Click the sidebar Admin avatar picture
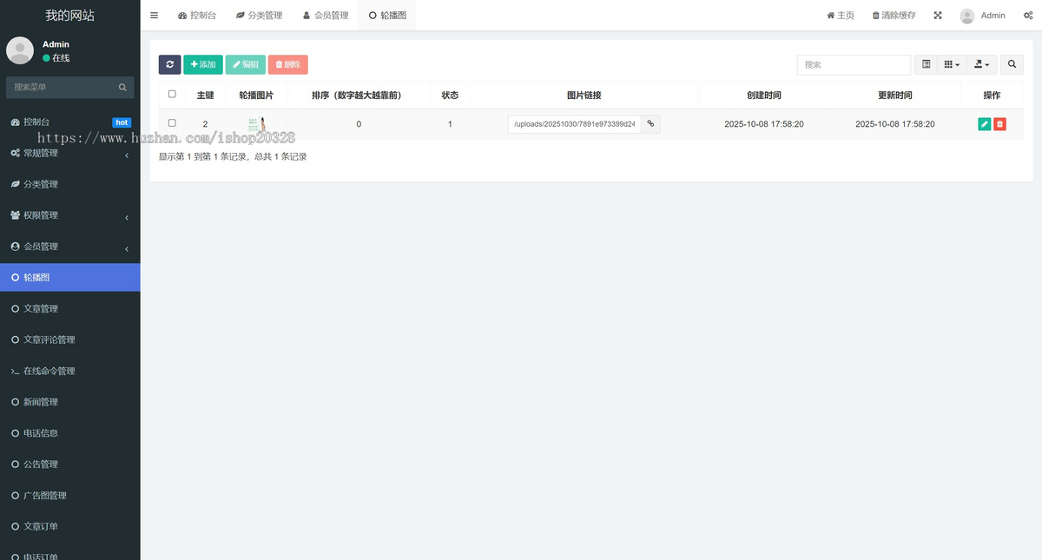This screenshot has height=560, width=1042. 20,50
